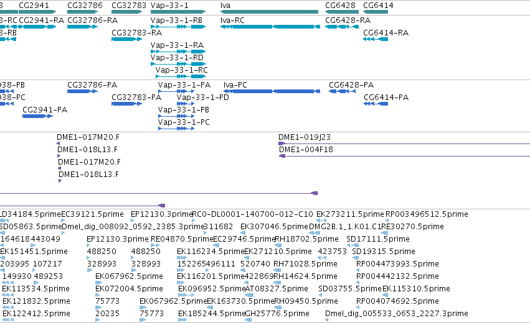
Task: Click EST EK072004.5prime
Action: click(97, 295)
